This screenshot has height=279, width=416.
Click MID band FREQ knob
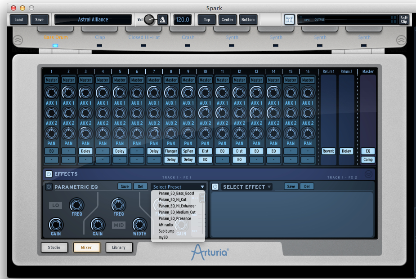tap(118, 205)
